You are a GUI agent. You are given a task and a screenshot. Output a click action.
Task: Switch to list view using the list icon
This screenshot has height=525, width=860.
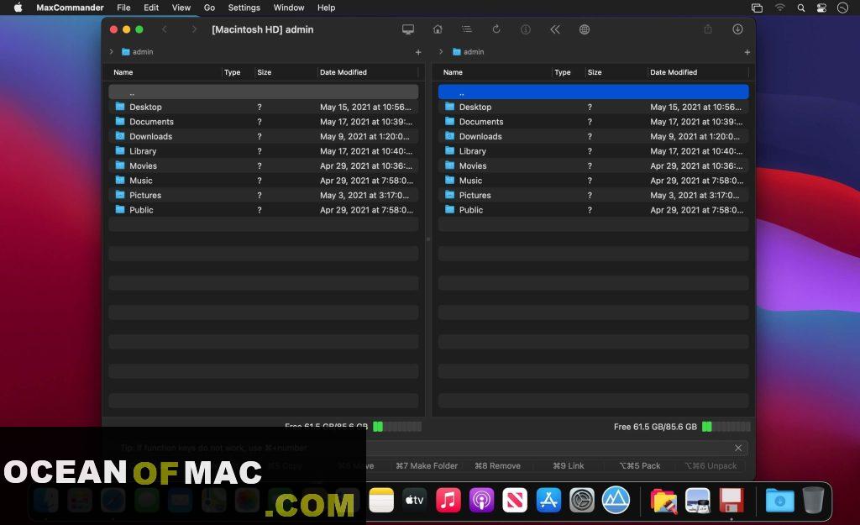pyautogui.click(x=467, y=29)
